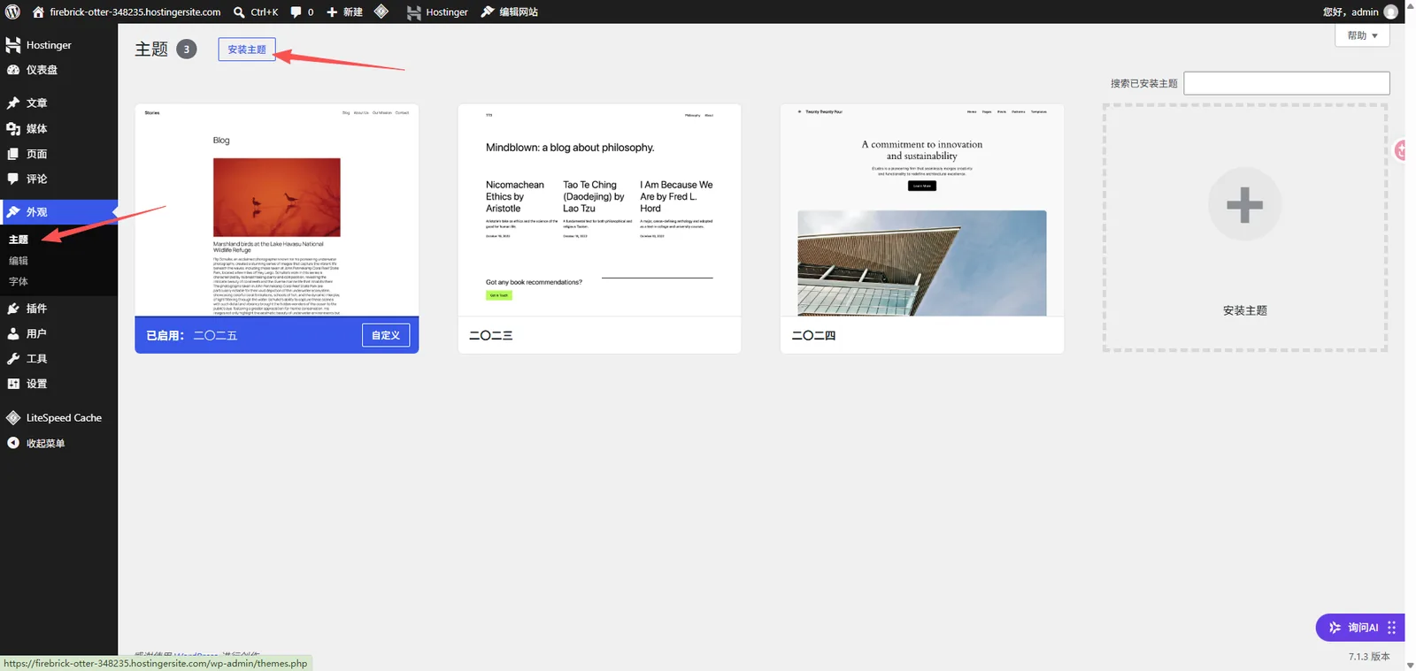Screen dimensions: 1416x671
Task: Click the 您好，admin greeting text
Action: point(1351,12)
